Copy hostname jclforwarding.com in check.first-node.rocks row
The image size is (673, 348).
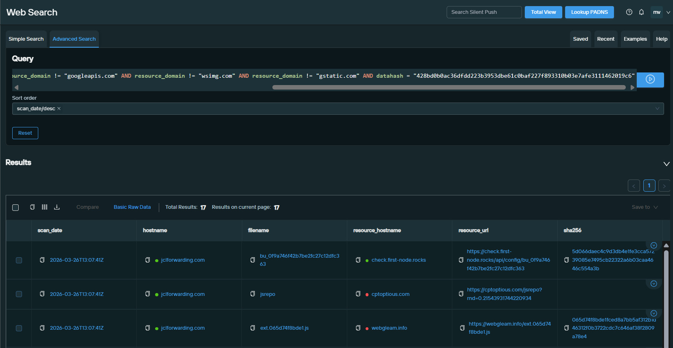(147, 260)
